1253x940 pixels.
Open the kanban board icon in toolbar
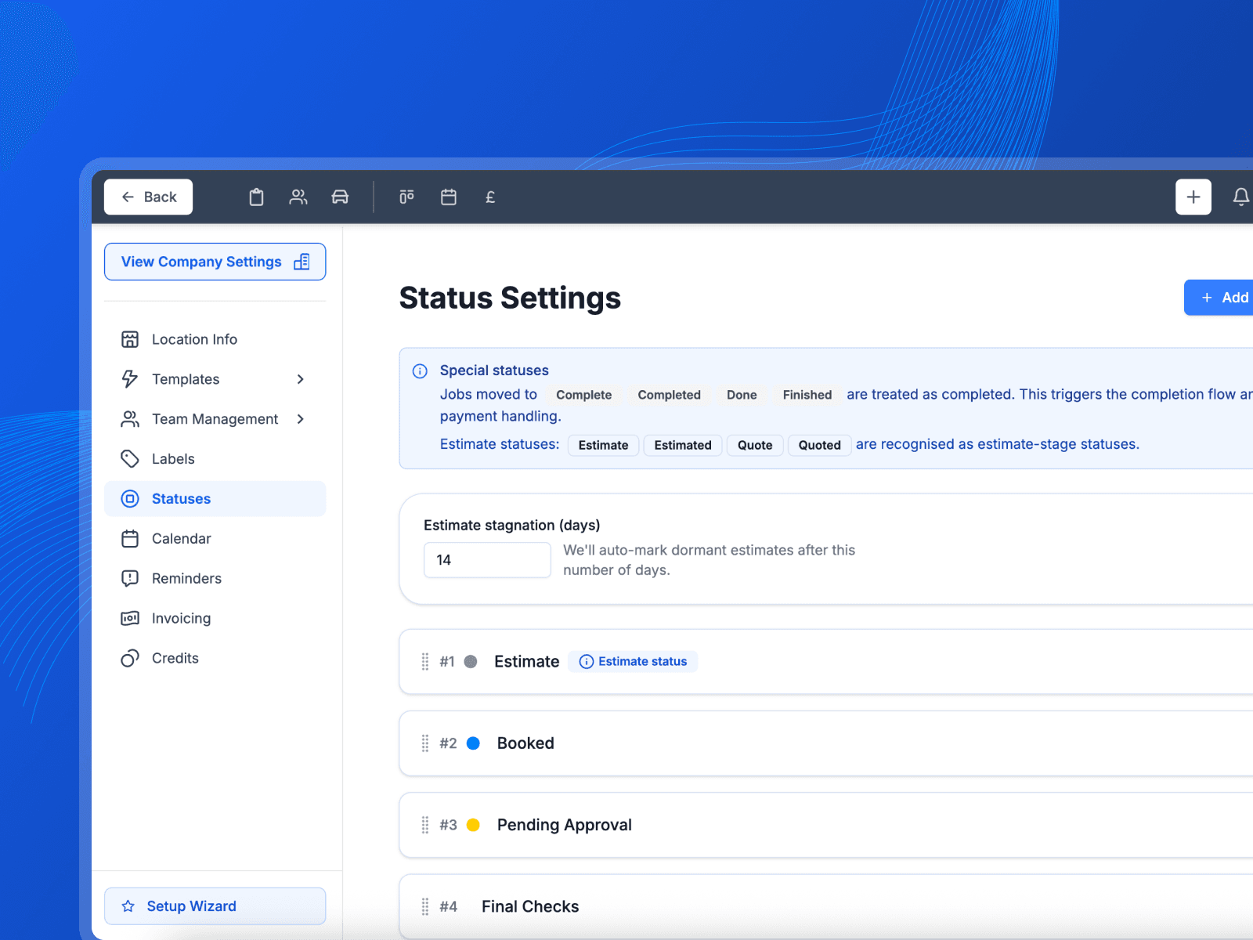click(406, 197)
